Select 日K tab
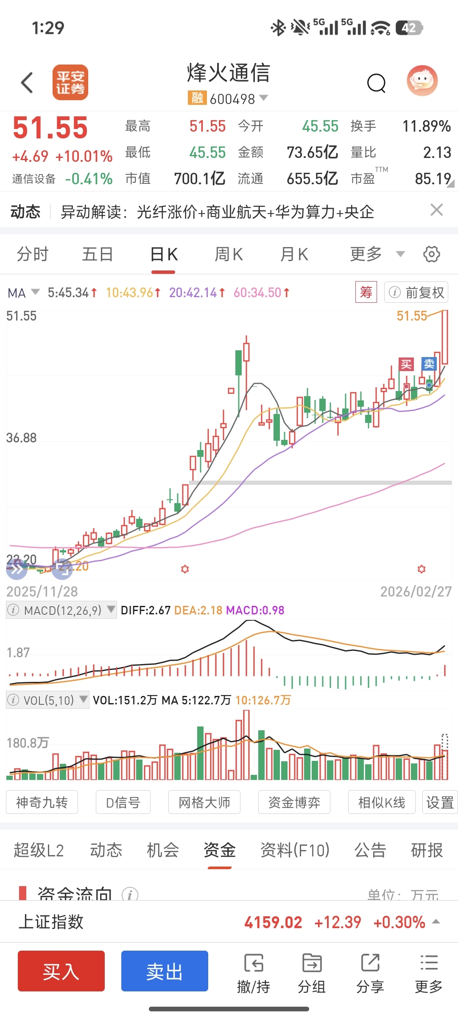The width and height of the screenshot is (458, 1019). coord(164,254)
